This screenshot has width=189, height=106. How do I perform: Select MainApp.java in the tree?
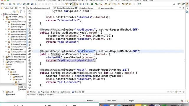point(18,27)
